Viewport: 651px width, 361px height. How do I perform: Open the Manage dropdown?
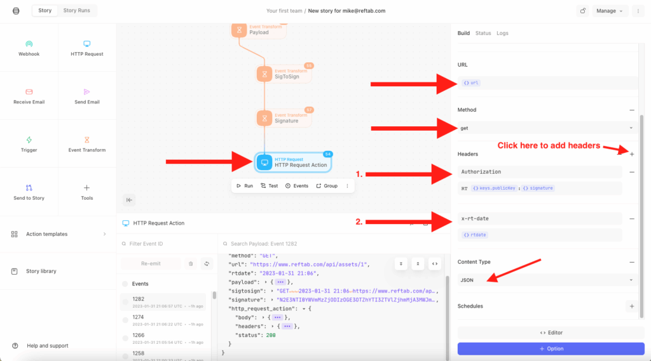click(x=610, y=11)
